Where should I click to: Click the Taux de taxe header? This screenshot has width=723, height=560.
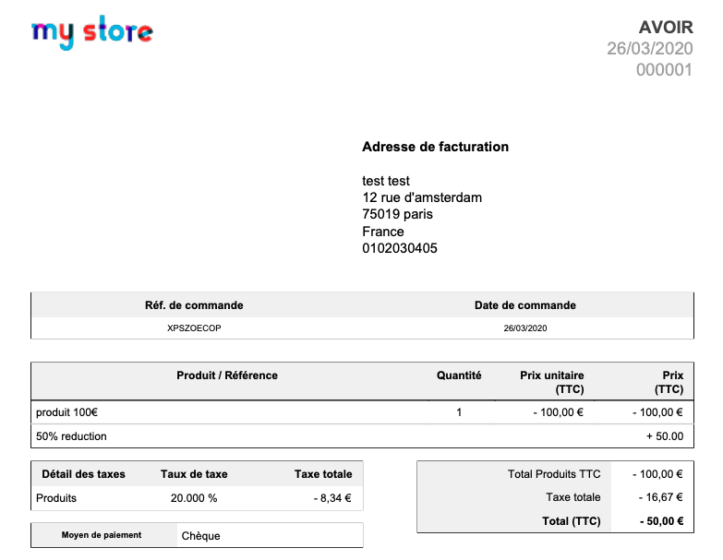coord(194,474)
